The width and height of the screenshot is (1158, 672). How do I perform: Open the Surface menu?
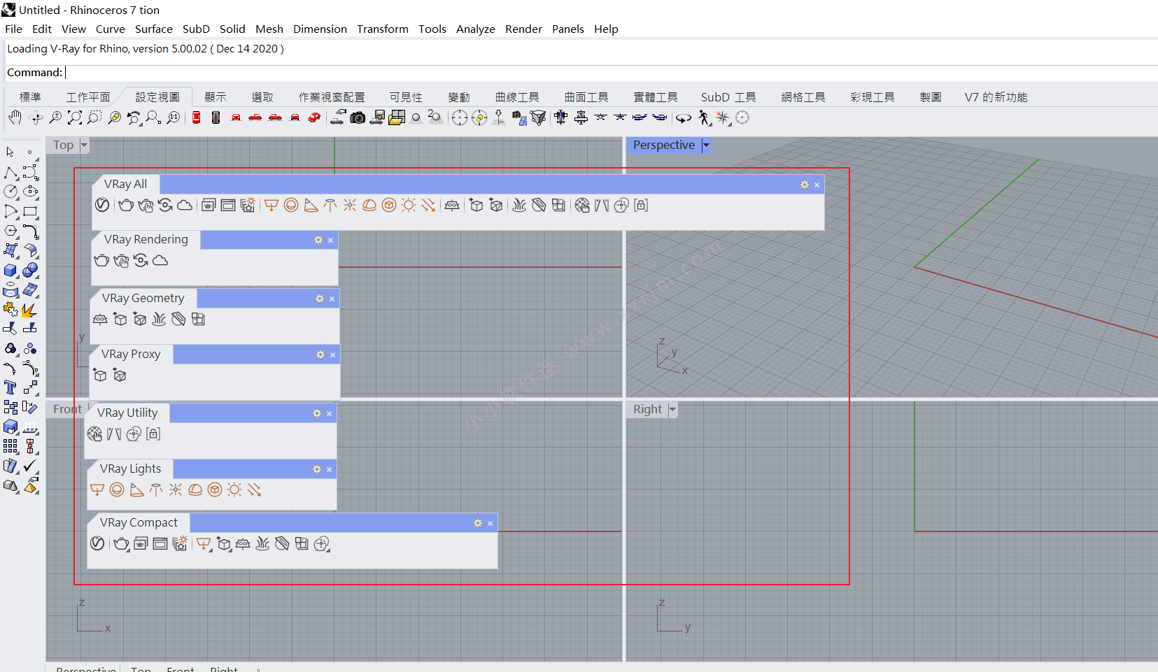point(154,29)
